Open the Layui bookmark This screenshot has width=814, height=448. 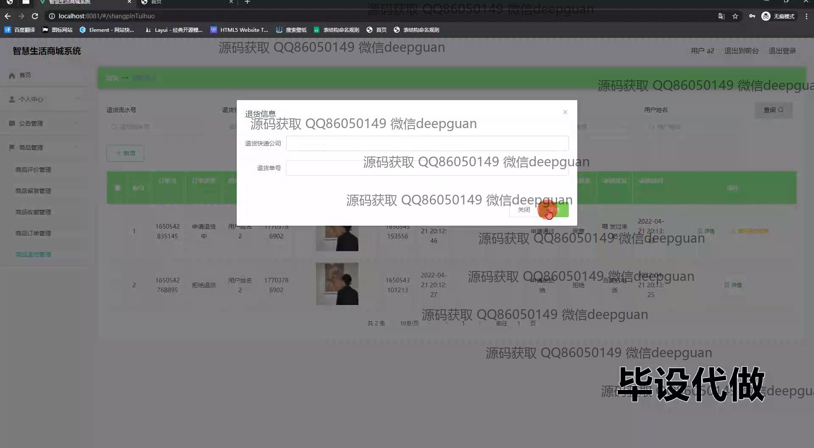[x=174, y=30]
